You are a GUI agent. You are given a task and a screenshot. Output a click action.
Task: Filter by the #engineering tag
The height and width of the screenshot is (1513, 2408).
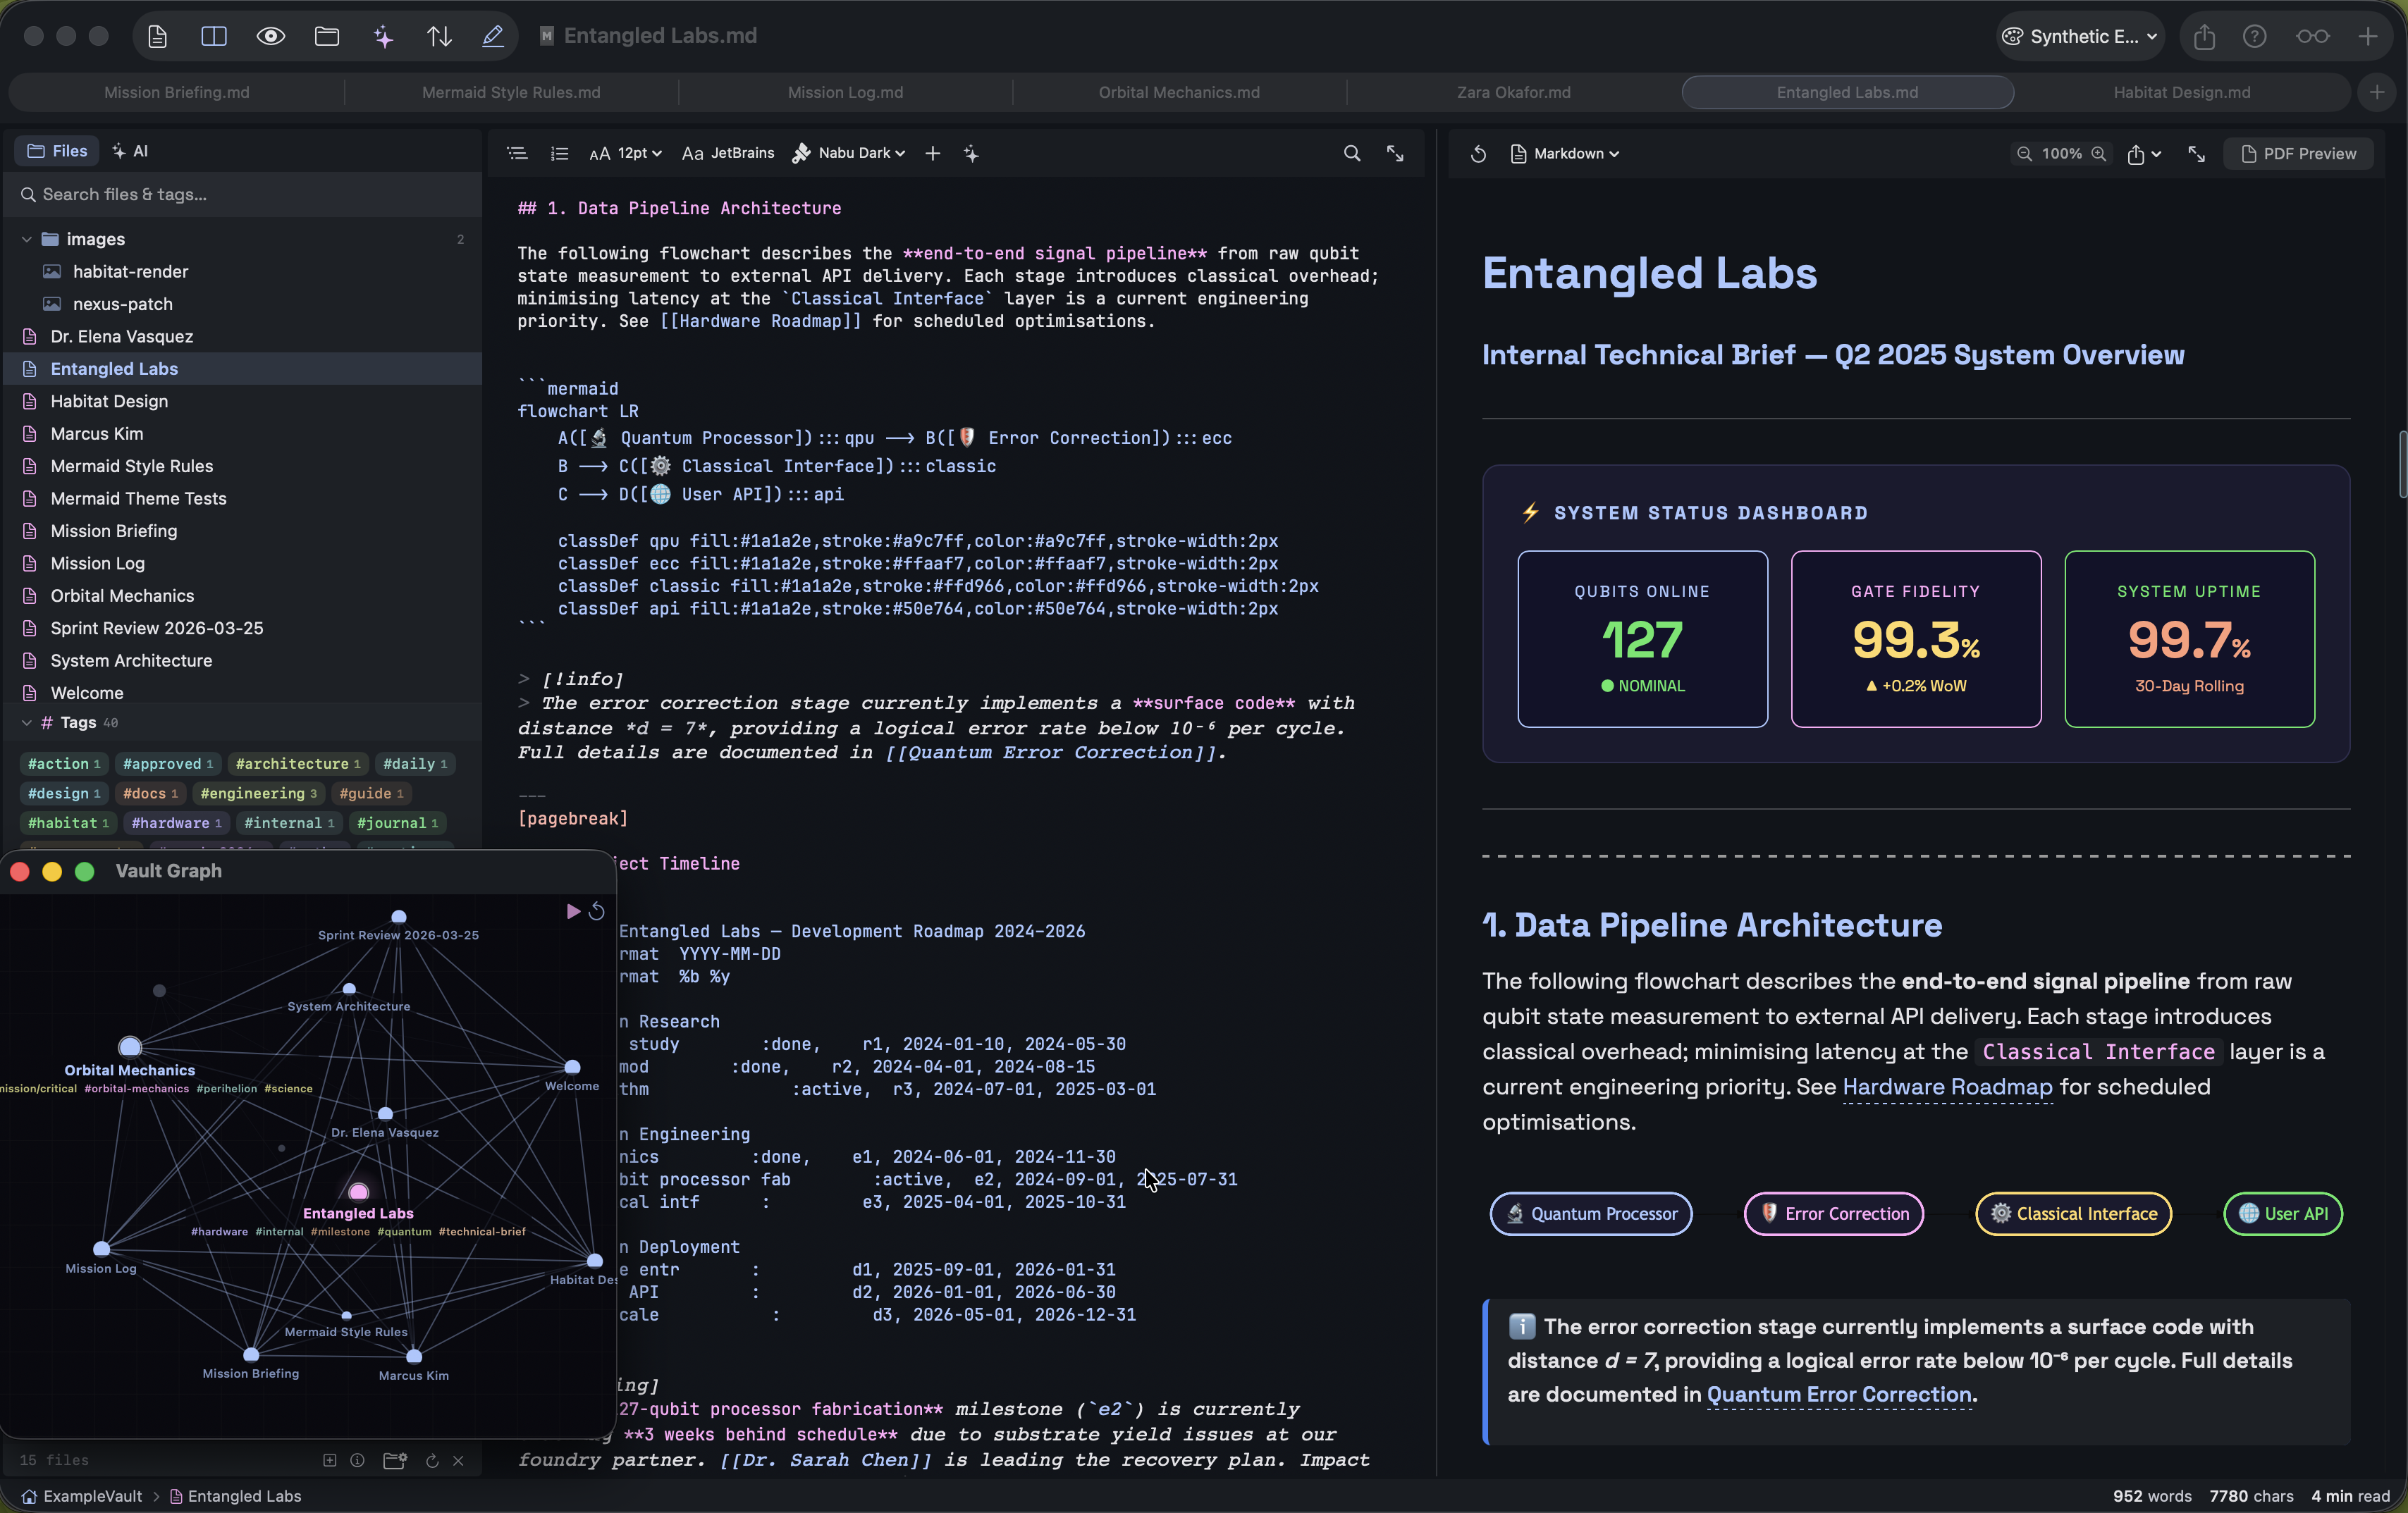258,793
